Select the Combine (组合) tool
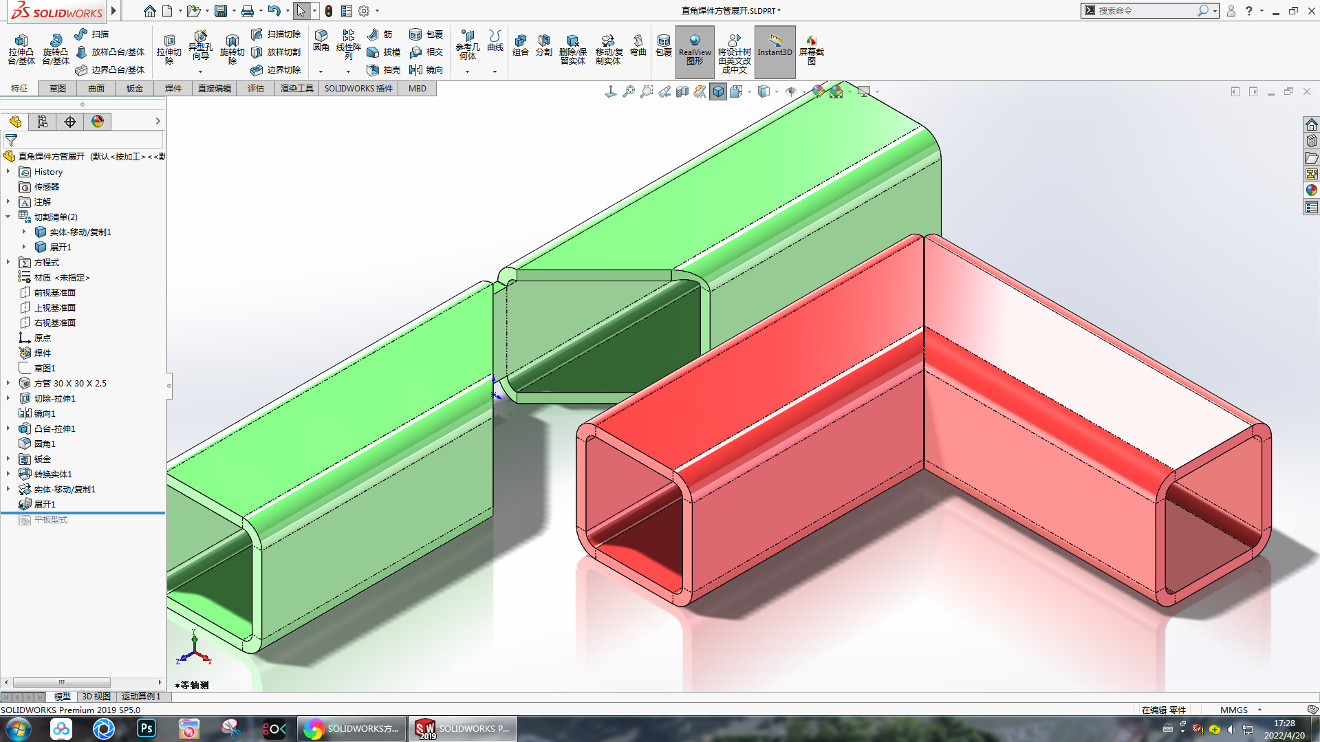Image resolution: width=1320 pixels, height=742 pixels. point(521,45)
